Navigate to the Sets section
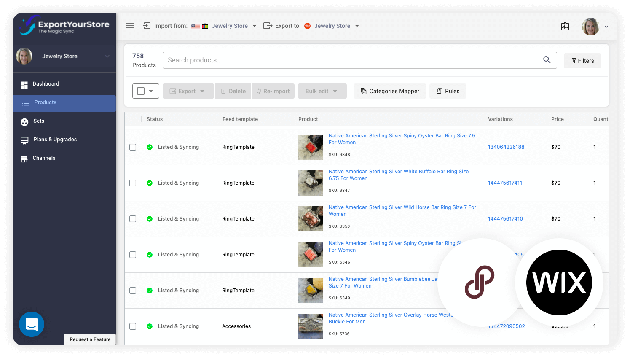This screenshot has height=358, width=630. (x=38, y=121)
